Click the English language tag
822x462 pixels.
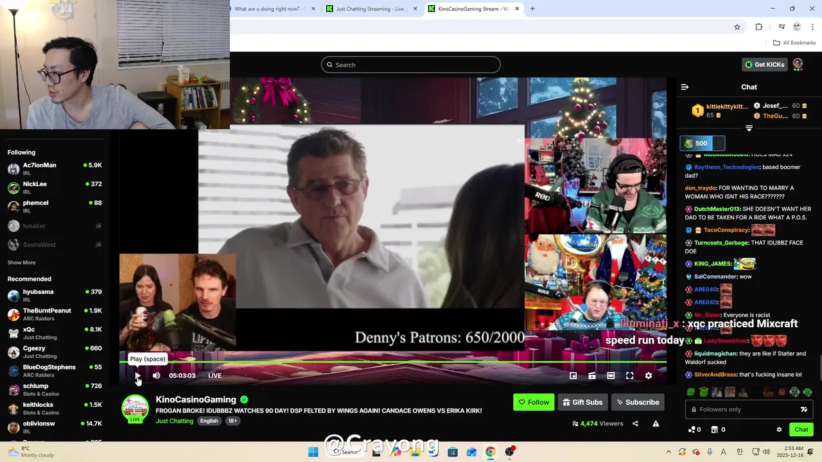coord(209,421)
